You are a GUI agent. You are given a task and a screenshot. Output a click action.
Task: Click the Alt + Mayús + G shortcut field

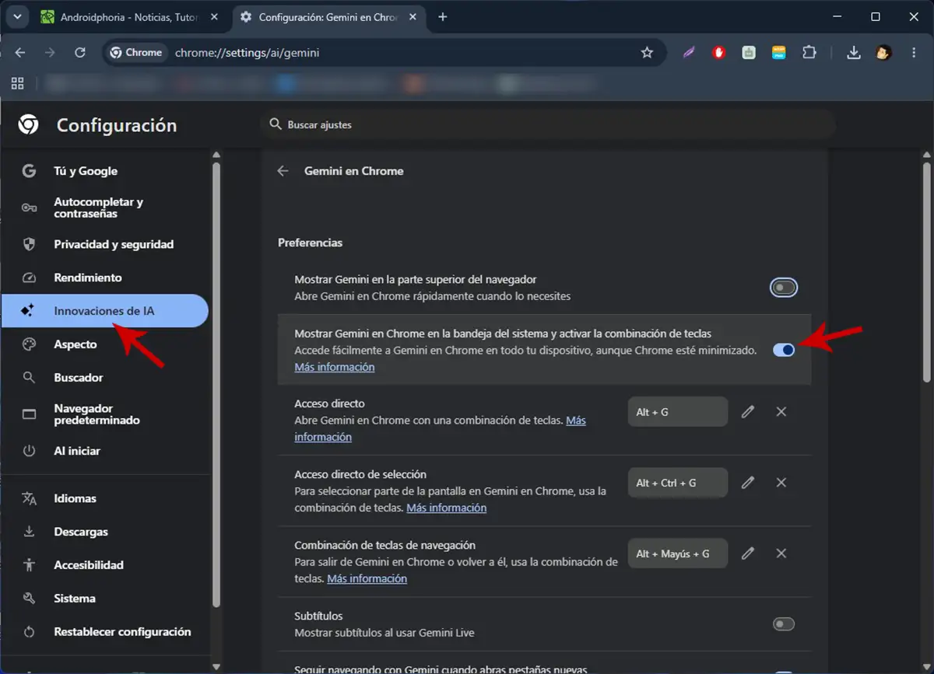pyautogui.click(x=678, y=554)
